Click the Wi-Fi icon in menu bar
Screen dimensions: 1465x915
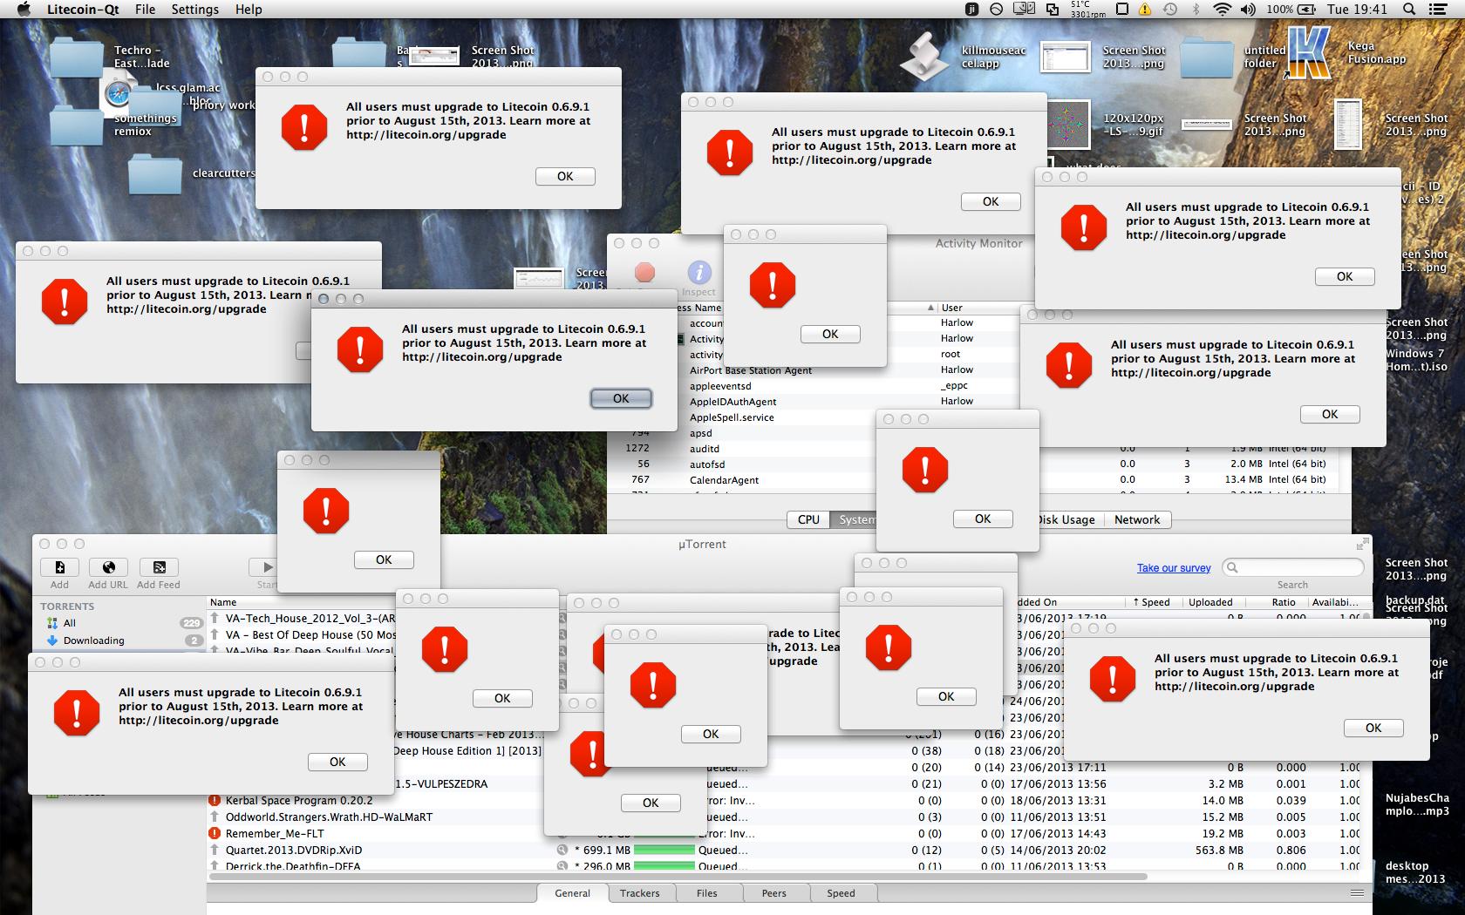tap(1222, 9)
